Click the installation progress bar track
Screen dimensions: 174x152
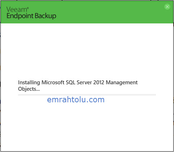pyautogui.click(x=87, y=95)
